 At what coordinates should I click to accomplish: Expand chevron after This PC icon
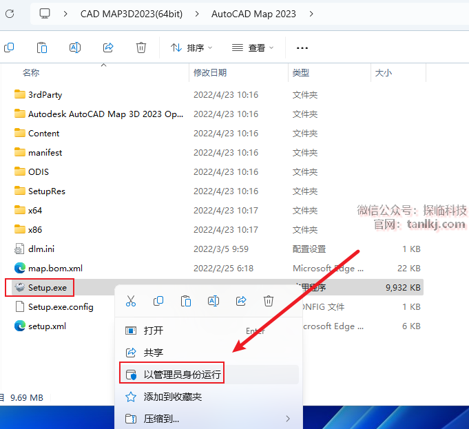pos(65,14)
